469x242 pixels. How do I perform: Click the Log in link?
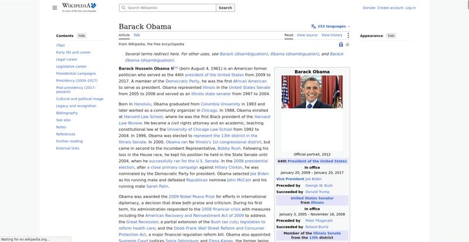(x=410, y=8)
